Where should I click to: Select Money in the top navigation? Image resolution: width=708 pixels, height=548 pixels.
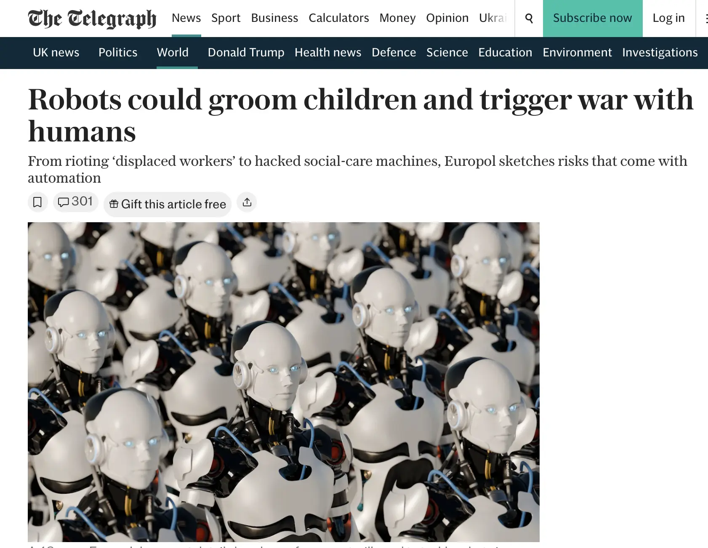tap(397, 18)
